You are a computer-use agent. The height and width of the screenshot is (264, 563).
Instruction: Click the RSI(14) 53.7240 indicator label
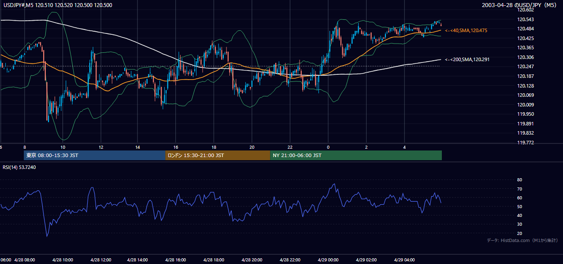pos(19,167)
